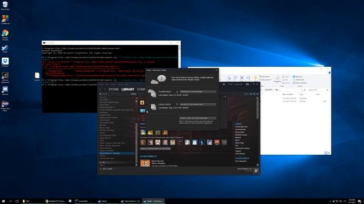The image size is (364, 204).
Task: Select Portal 2 in the Steam game list
Action: click(102, 133)
